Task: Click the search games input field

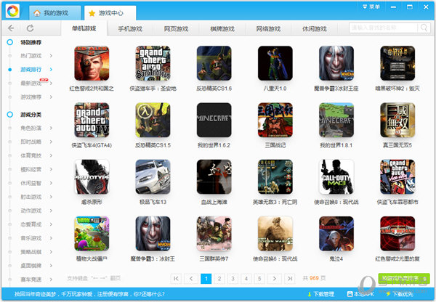Action: (381, 28)
